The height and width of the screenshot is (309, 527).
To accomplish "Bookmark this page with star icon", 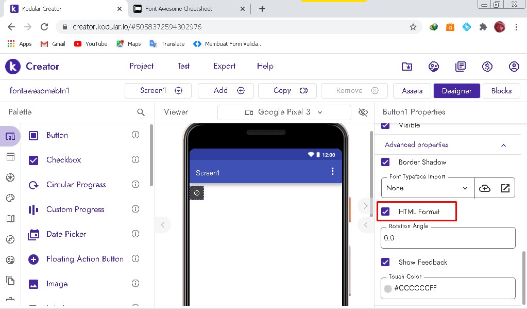I will point(413,27).
